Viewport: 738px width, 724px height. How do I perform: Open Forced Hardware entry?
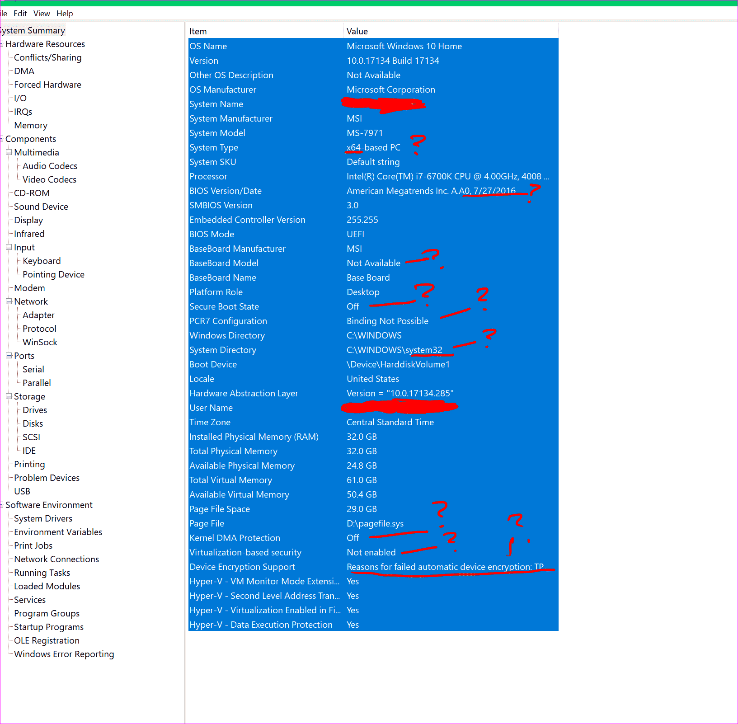pos(48,85)
